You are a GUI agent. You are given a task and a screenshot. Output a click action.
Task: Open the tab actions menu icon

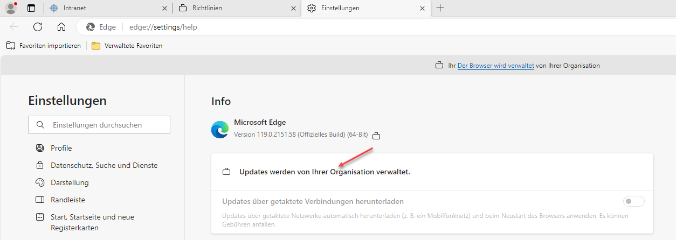(31, 8)
